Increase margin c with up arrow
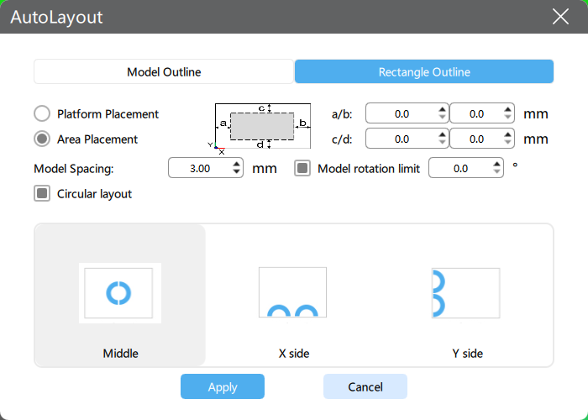 click(442, 135)
